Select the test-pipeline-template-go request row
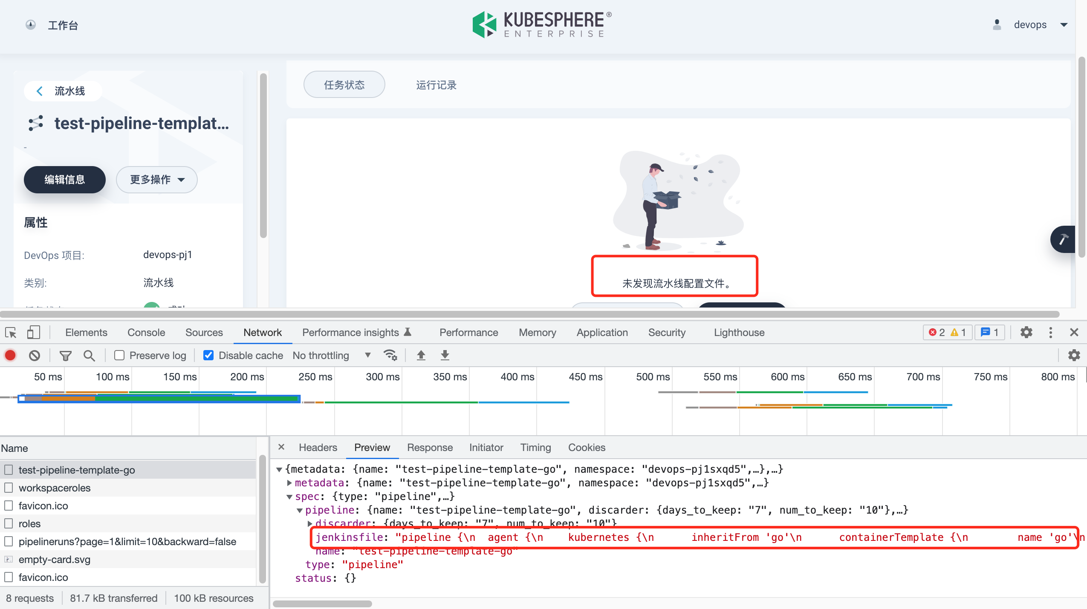 [77, 470]
